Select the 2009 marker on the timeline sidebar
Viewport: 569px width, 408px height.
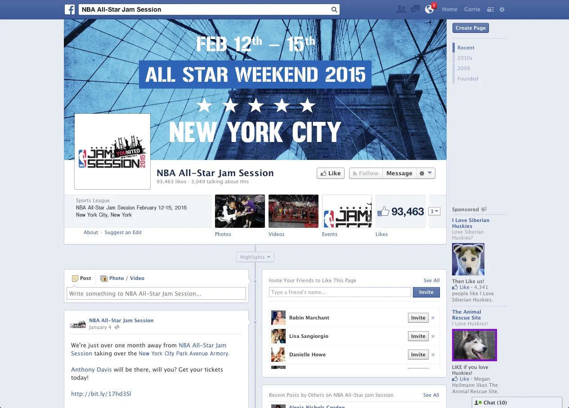[x=463, y=68]
